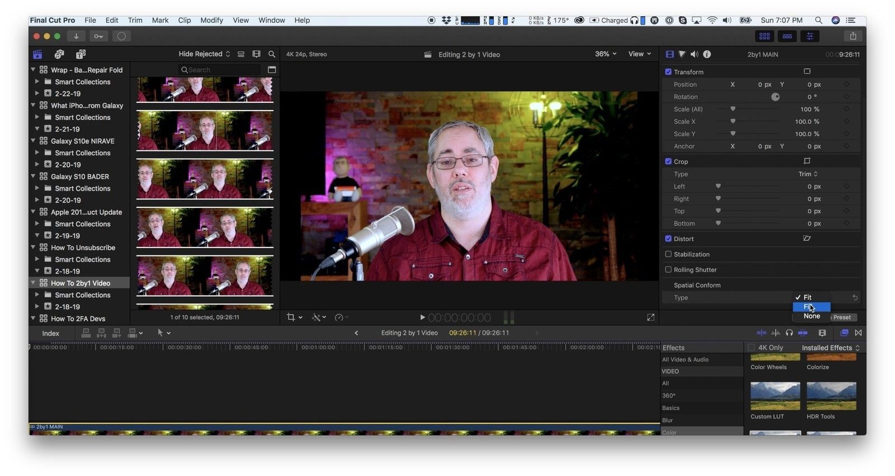Click the import media arrow icon
This screenshot has width=895, height=476.
pyautogui.click(x=76, y=36)
